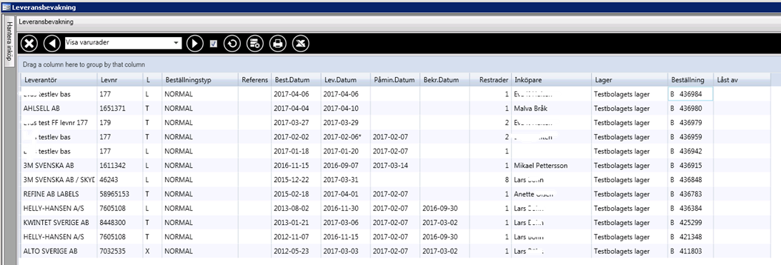This screenshot has width=781, height=265.
Task: Click the Excel export icon
Action: [300, 44]
